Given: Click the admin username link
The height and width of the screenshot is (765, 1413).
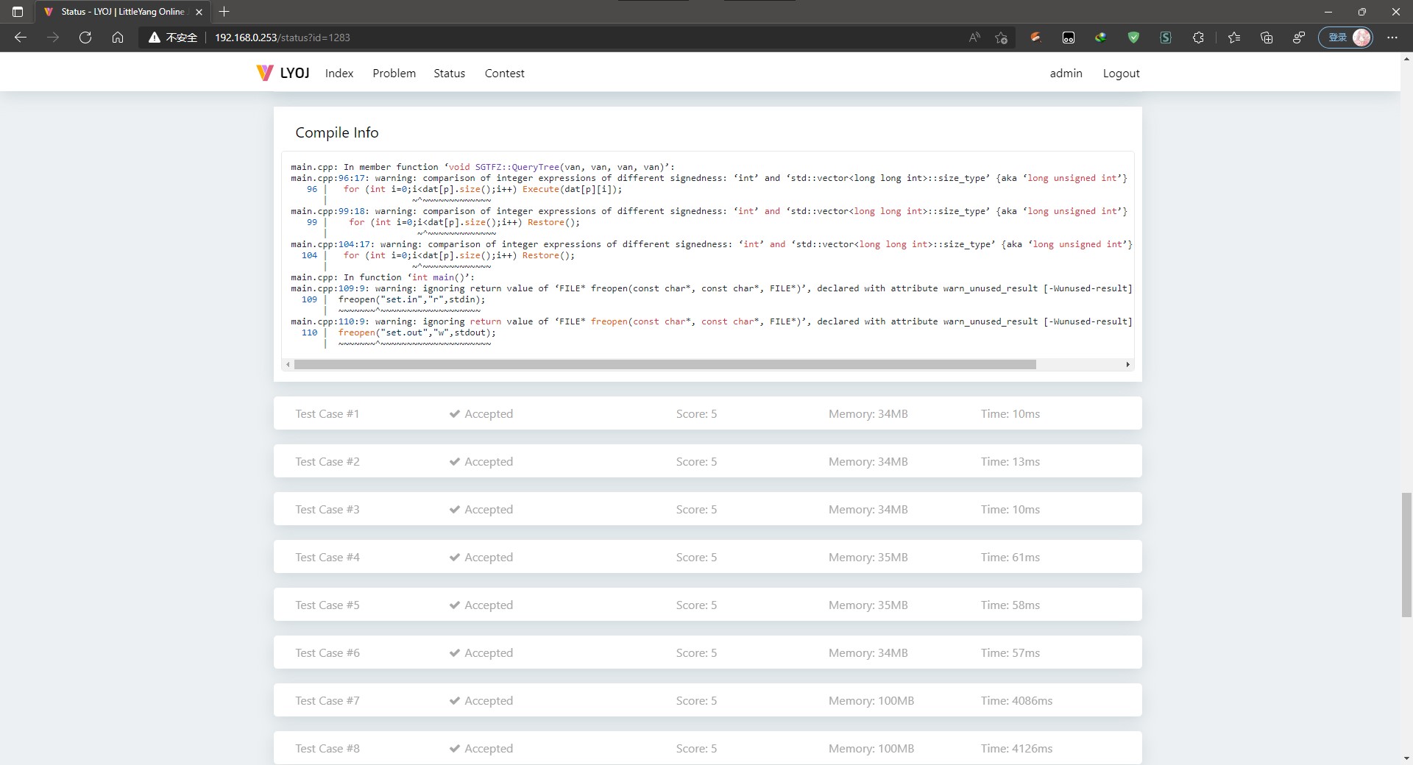Looking at the screenshot, I should [1066, 73].
